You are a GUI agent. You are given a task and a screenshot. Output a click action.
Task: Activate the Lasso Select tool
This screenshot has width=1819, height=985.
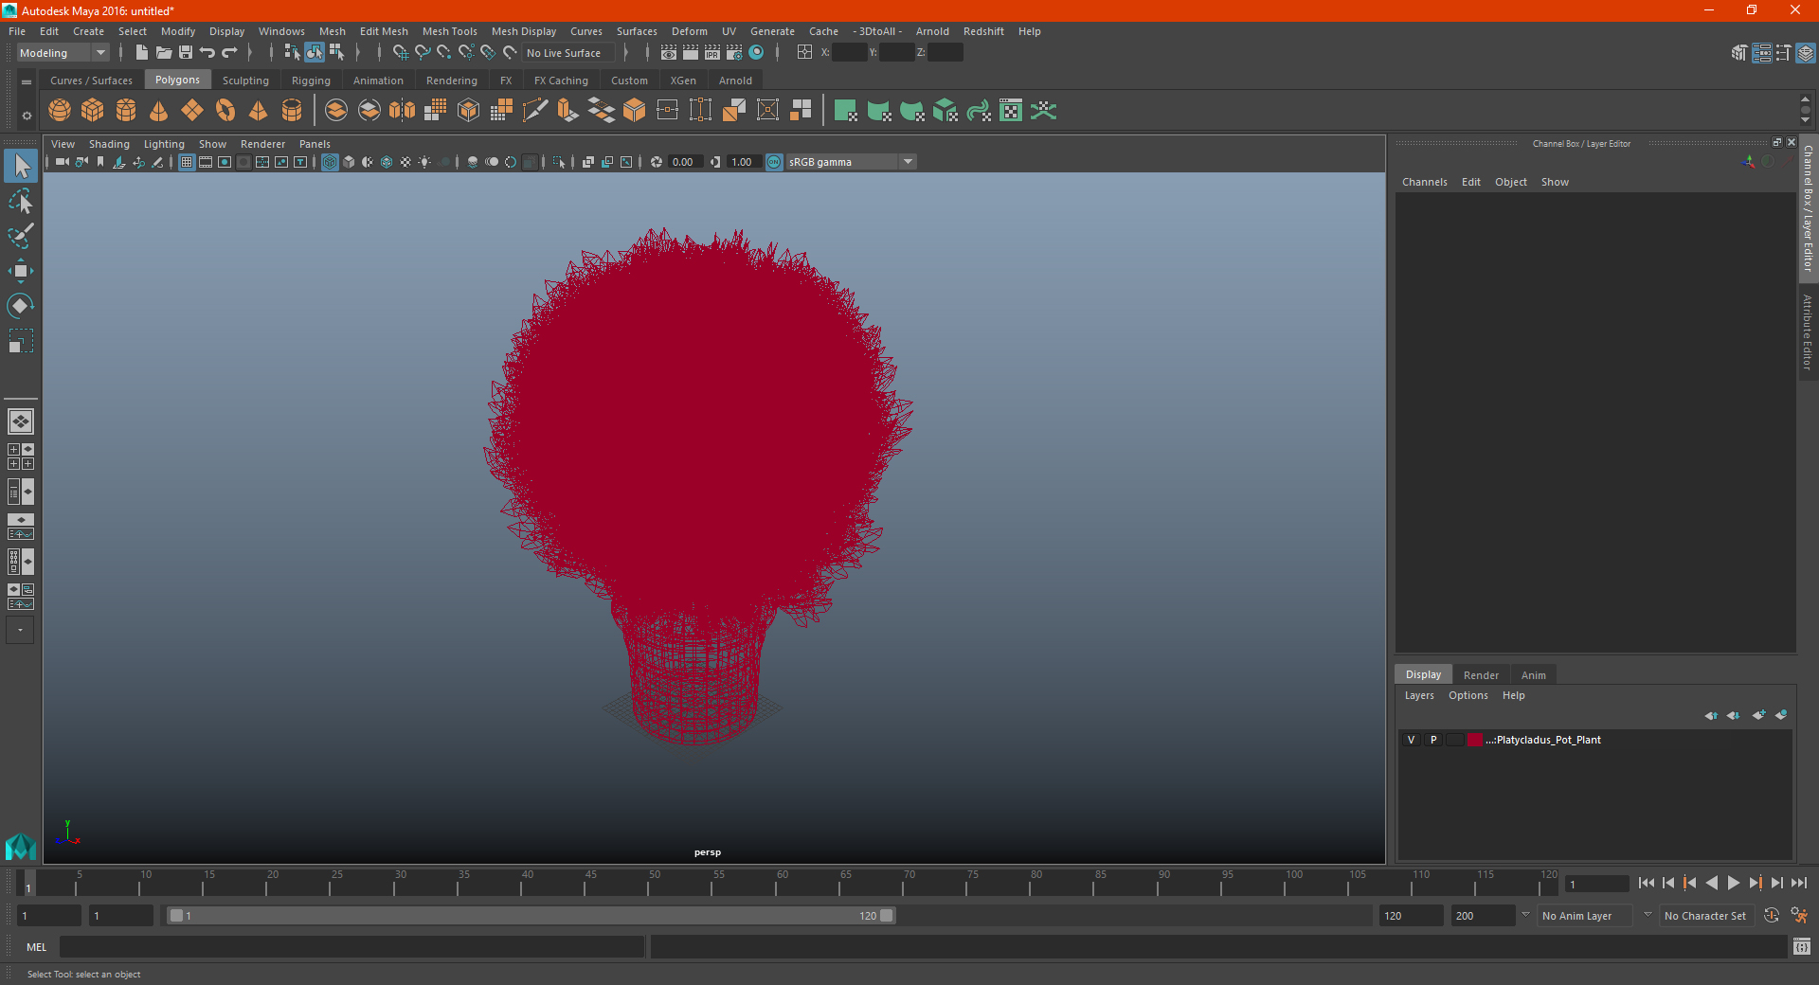[x=21, y=202]
